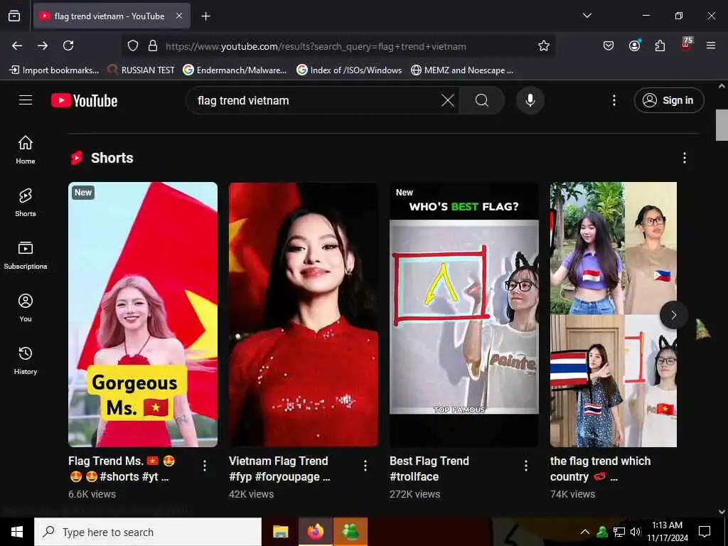Show next Shorts with the arrow button

point(674,315)
